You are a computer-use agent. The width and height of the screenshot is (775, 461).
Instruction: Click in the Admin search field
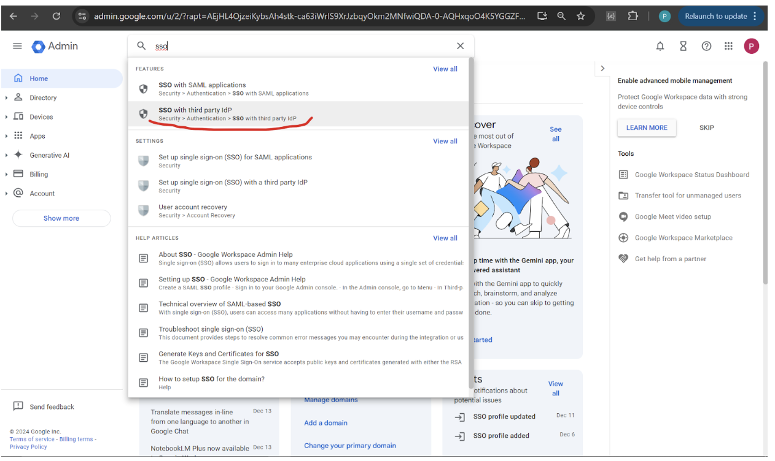pos(301,46)
